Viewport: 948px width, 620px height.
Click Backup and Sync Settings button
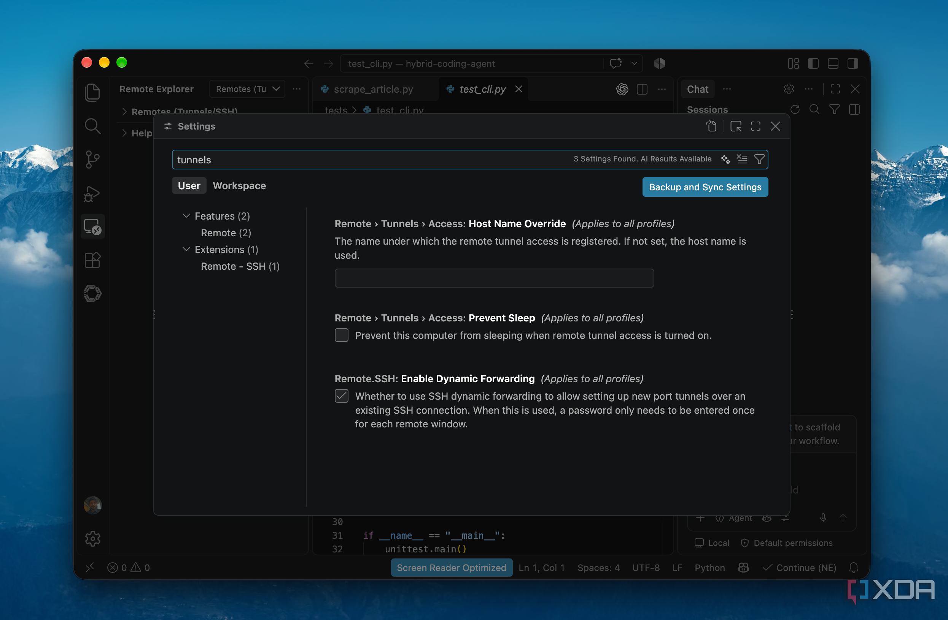click(705, 187)
